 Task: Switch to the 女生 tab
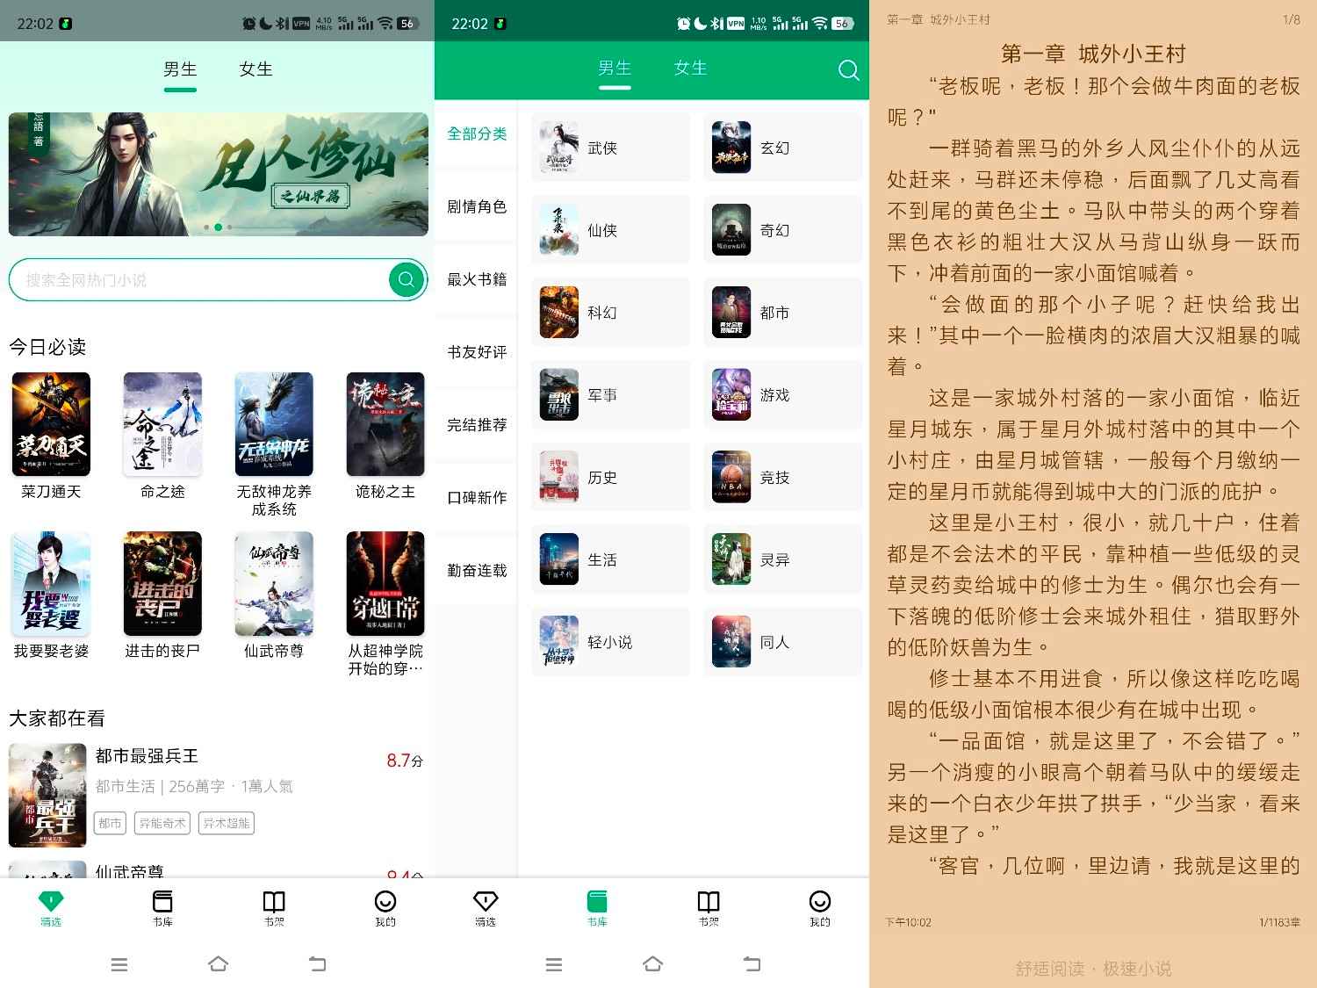click(690, 69)
